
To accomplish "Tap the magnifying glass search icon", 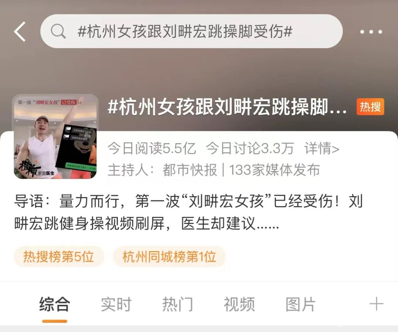I will pos(58,31).
